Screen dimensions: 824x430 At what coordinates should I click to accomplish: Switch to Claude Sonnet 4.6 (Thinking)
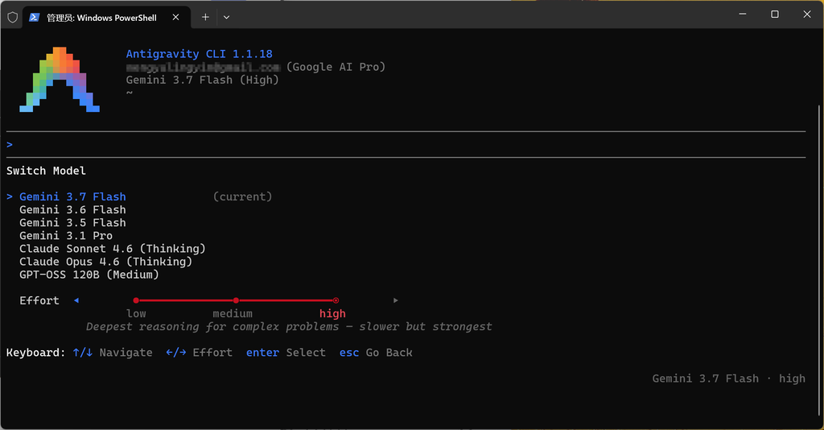[x=113, y=249]
